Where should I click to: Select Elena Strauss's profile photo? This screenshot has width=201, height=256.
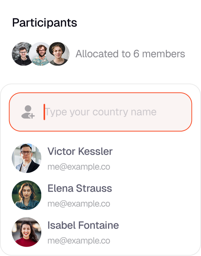pyautogui.click(x=26, y=195)
